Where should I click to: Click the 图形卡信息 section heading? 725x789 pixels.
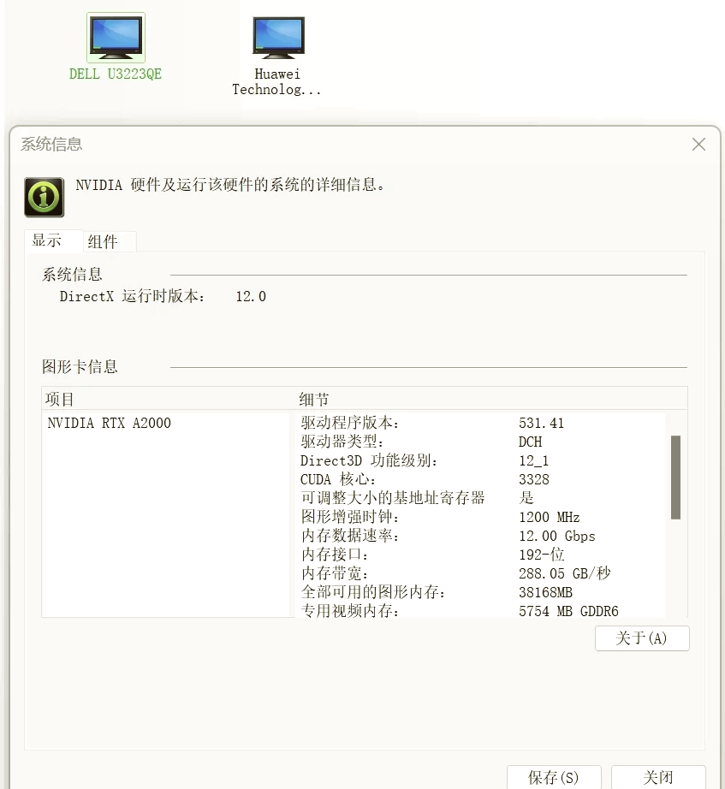(80, 366)
